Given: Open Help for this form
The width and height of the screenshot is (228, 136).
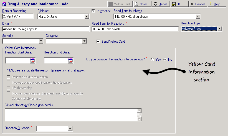Looking at the screenshot, I should click(x=214, y=4).
